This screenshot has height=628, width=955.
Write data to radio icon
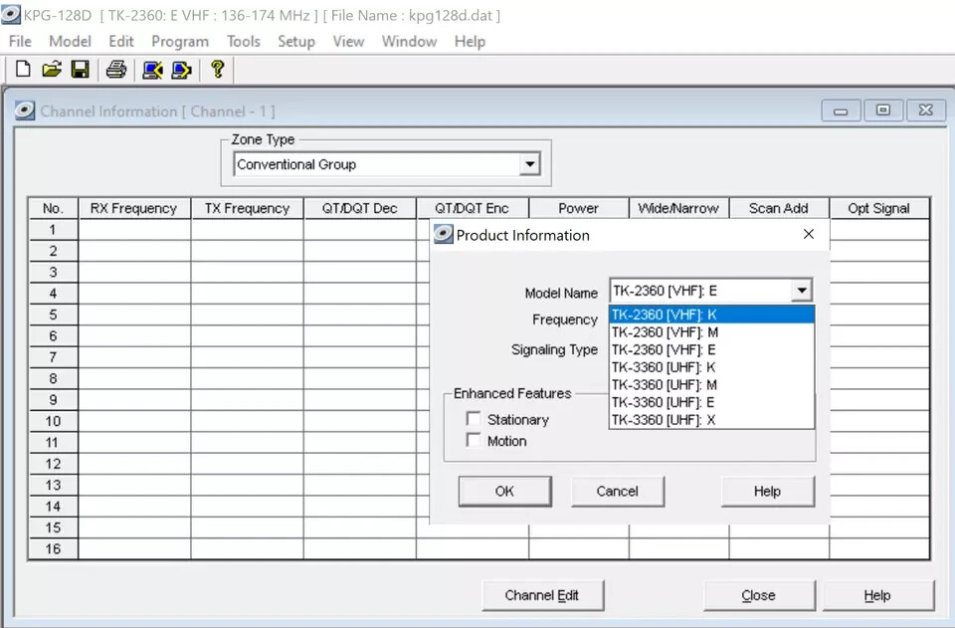pos(181,70)
